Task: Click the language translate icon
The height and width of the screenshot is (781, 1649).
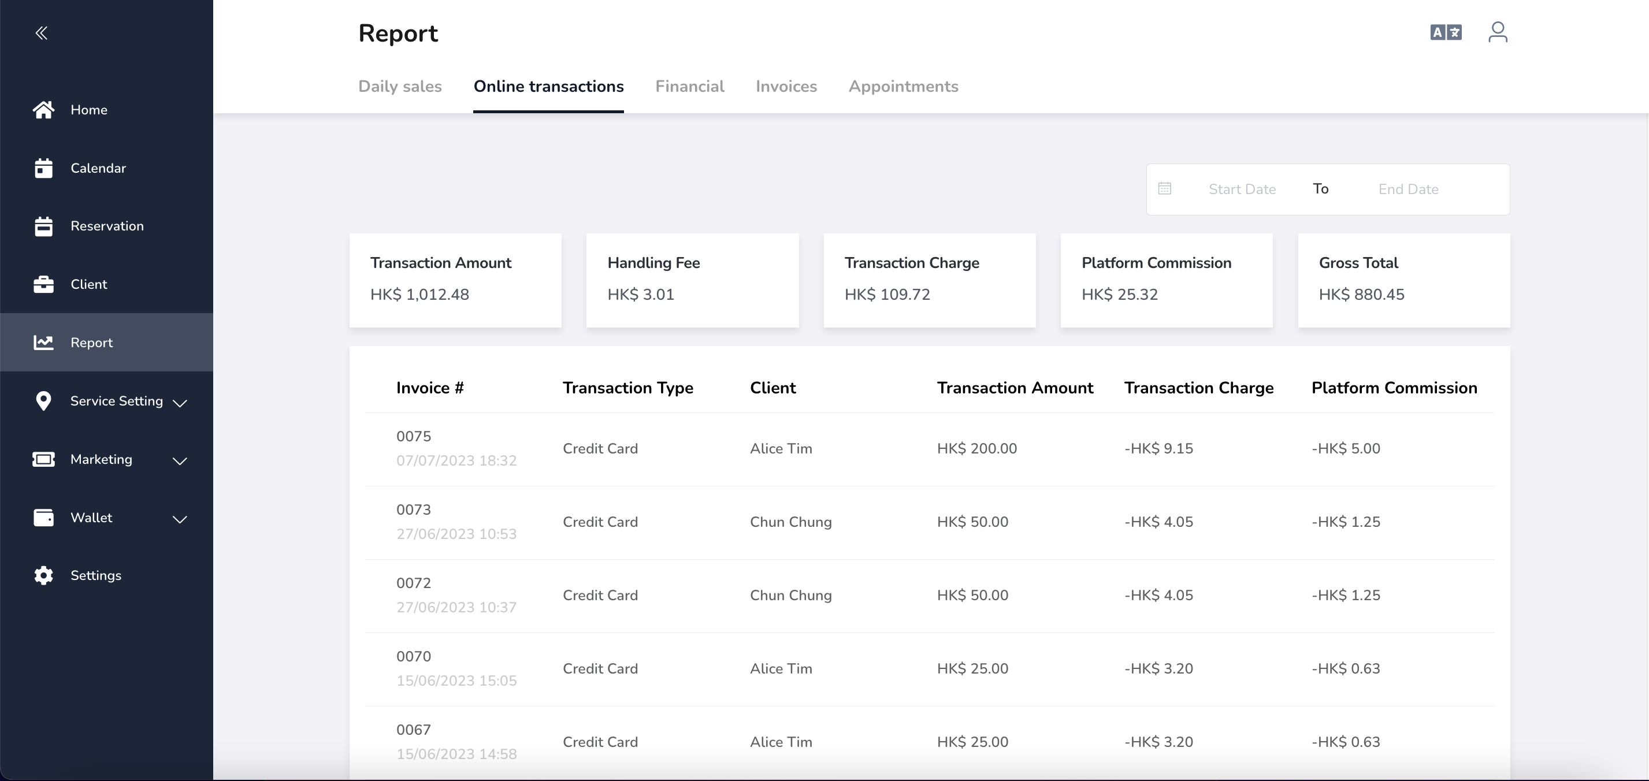Action: 1446,32
